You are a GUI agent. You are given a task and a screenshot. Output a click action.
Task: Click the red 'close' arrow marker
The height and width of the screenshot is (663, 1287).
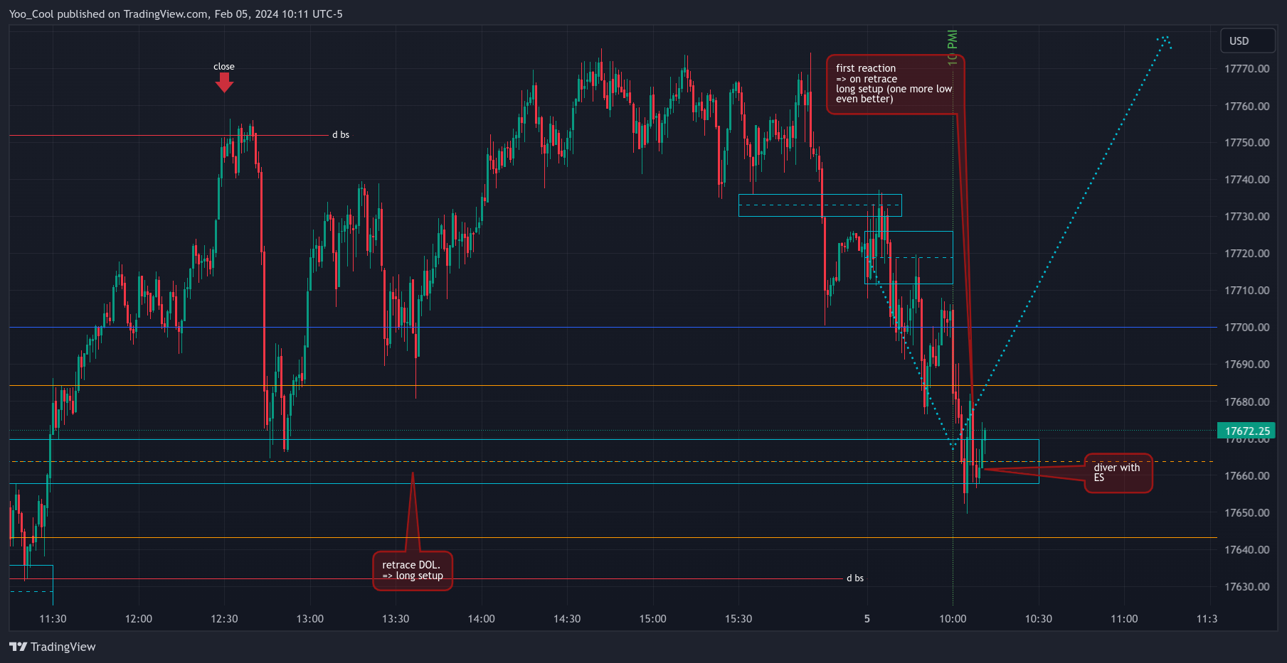224,82
